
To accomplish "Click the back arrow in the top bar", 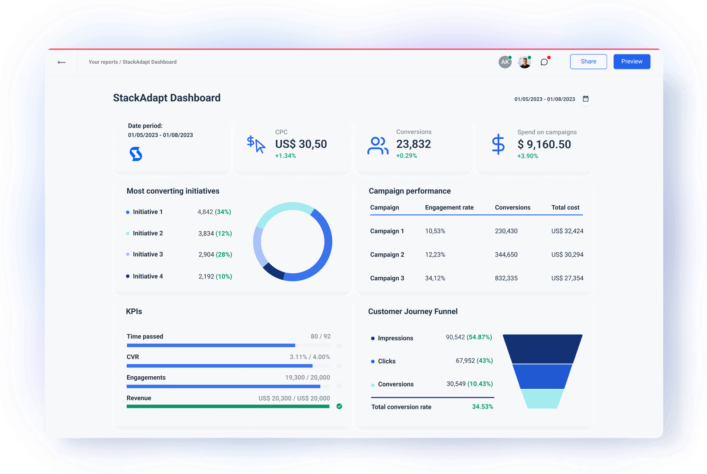I will tap(61, 62).
